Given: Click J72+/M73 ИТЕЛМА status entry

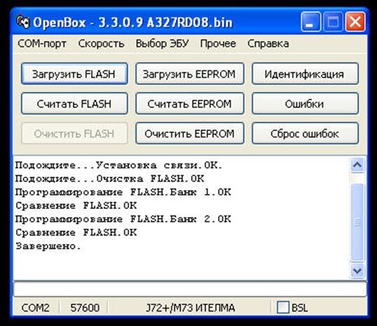Looking at the screenshot, I should click(x=190, y=308).
